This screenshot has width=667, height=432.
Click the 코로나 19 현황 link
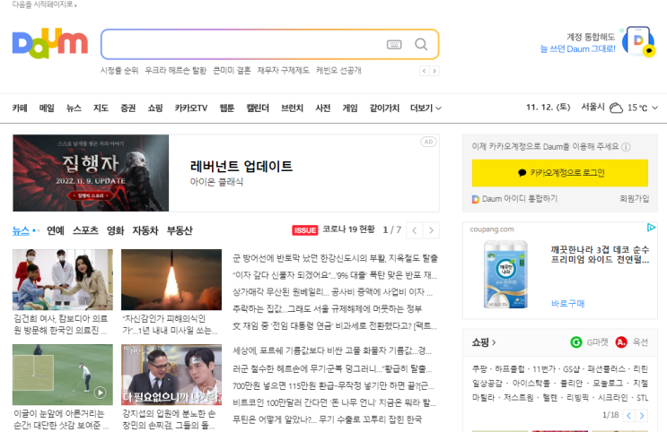tap(349, 229)
